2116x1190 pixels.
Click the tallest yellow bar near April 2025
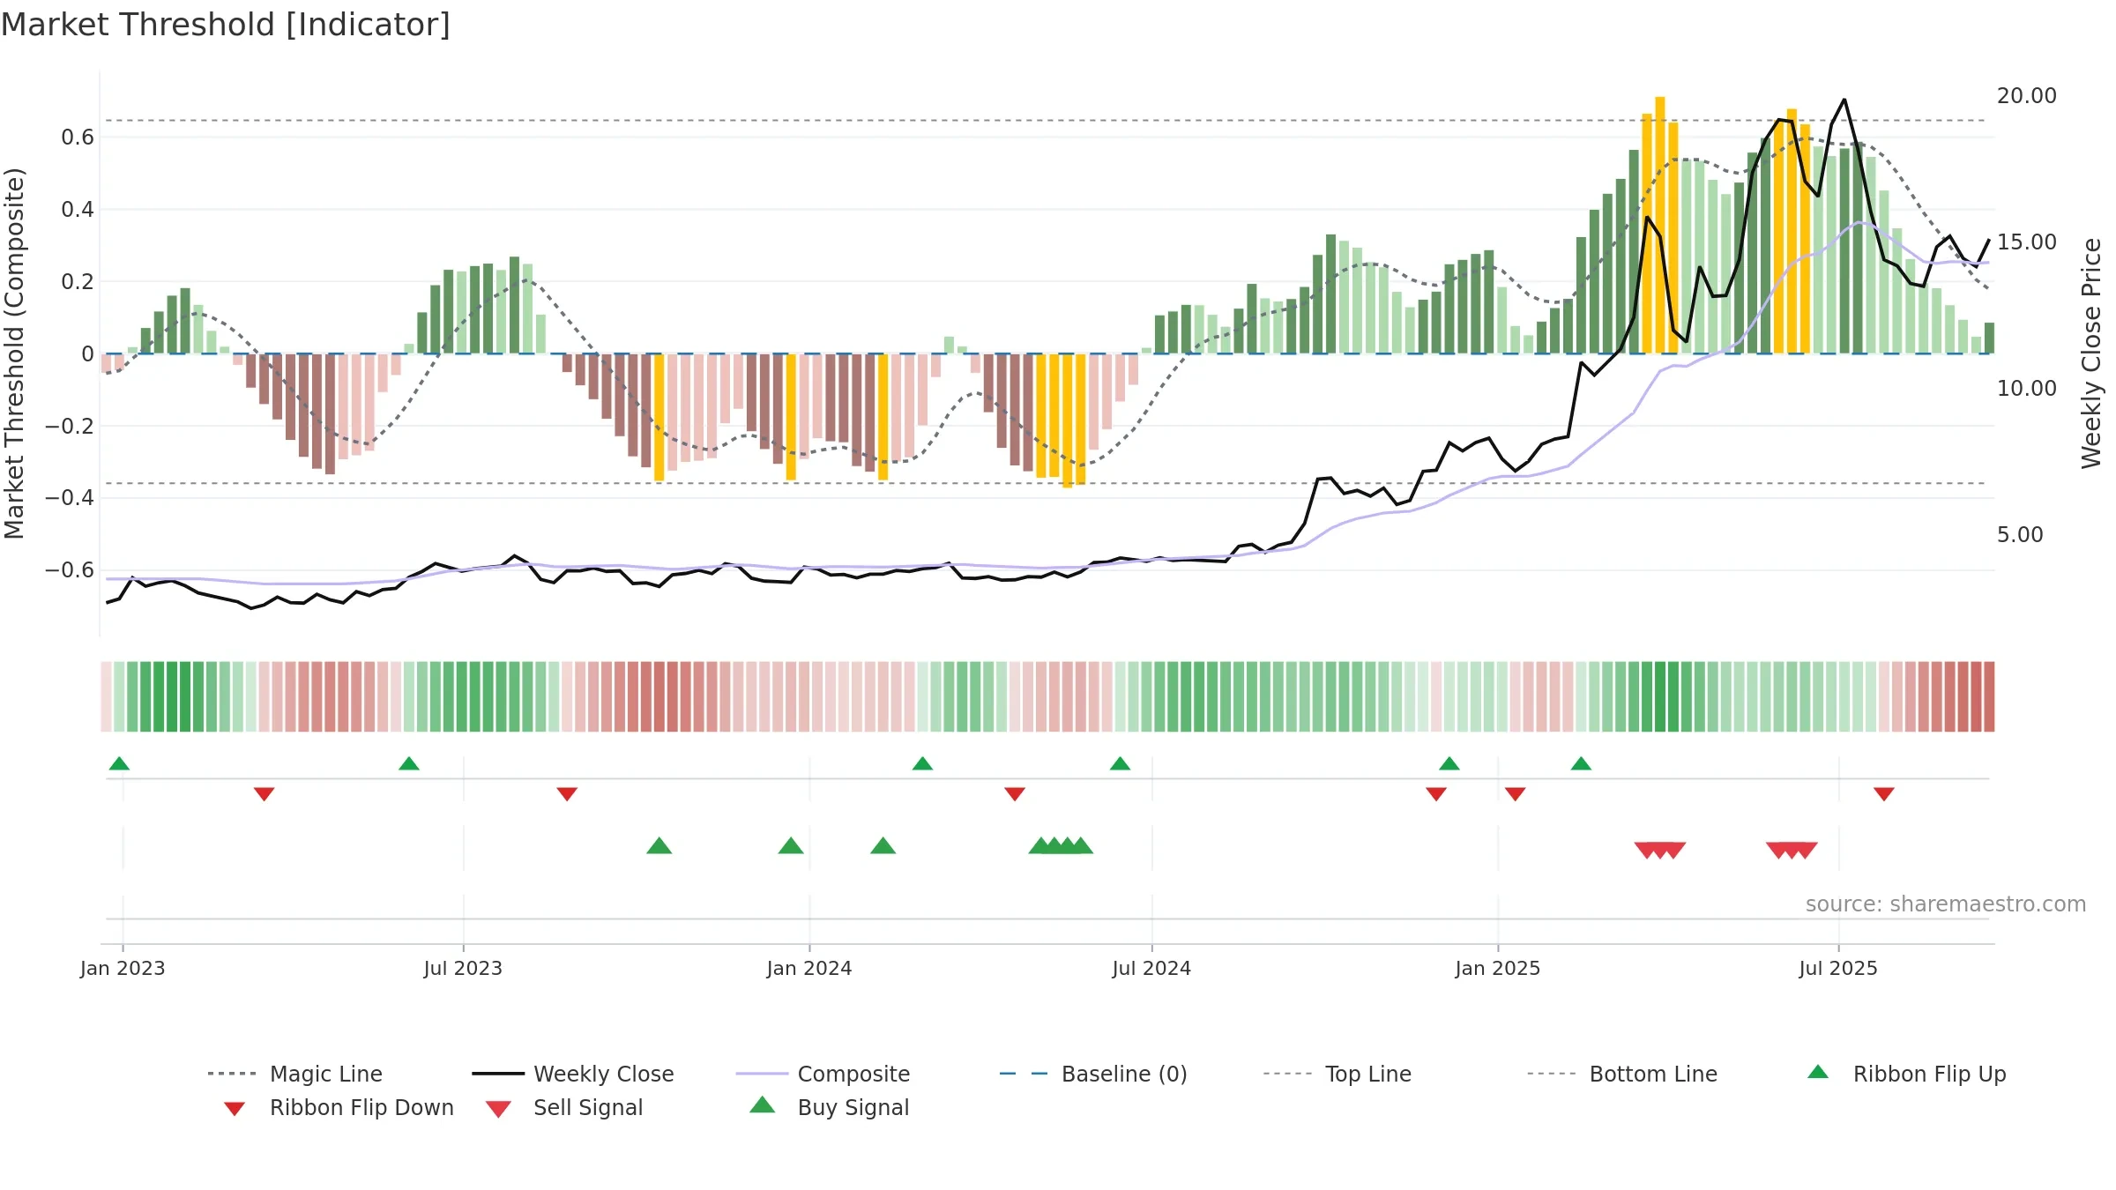1660,225
